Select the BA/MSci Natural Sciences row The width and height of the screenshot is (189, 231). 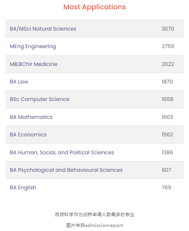(x=95, y=29)
